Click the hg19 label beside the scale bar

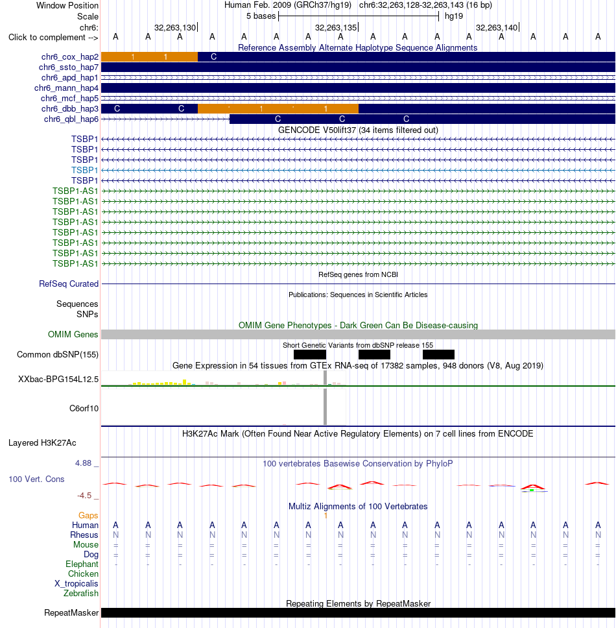(454, 16)
